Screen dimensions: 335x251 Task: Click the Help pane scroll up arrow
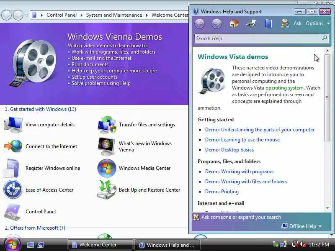click(327, 51)
